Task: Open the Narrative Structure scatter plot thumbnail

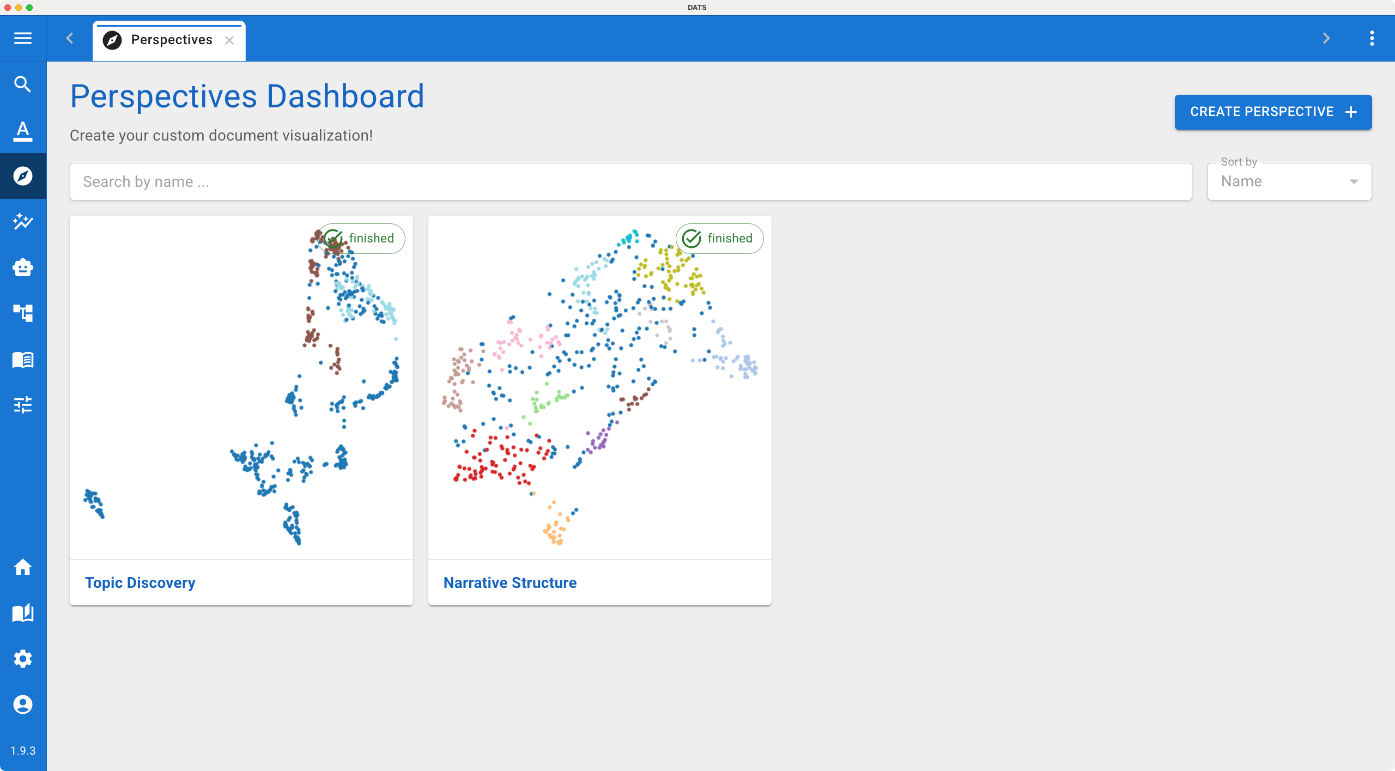Action: tap(599, 387)
